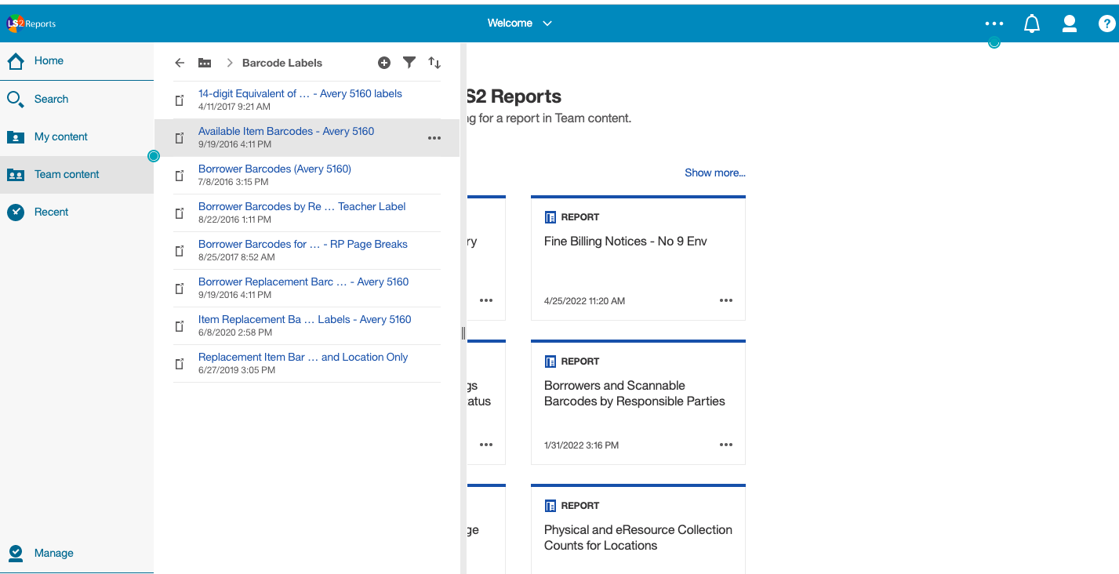Click the date 8/22/2016 1:11 PM
1119x574 pixels.
(x=236, y=220)
